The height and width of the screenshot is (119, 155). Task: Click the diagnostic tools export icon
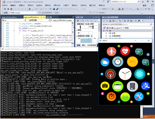(83, 21)
